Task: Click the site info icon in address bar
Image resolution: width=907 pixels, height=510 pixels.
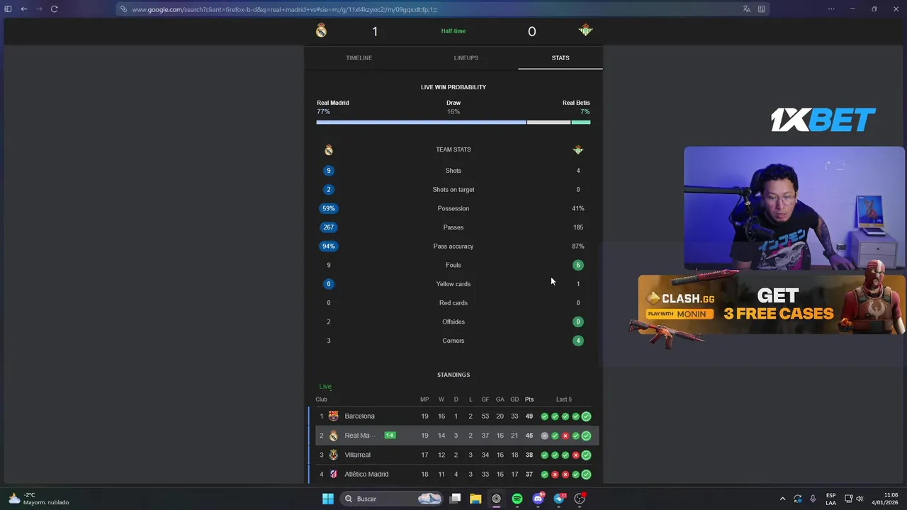Action: tap(124, 9)
